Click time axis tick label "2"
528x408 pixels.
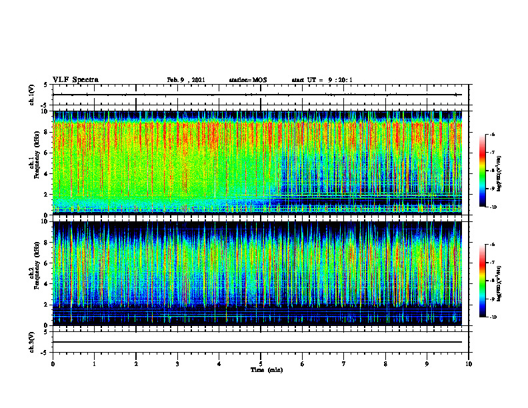tap(136, 364)
